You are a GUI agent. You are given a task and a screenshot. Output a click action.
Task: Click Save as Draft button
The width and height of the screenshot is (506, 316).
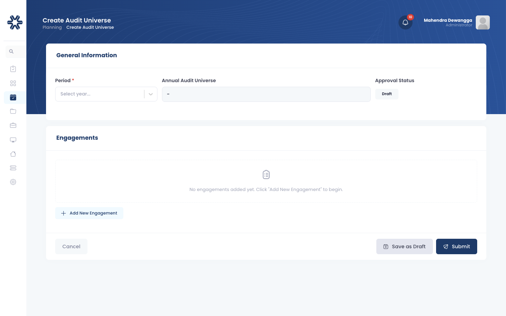pos(404,246)
